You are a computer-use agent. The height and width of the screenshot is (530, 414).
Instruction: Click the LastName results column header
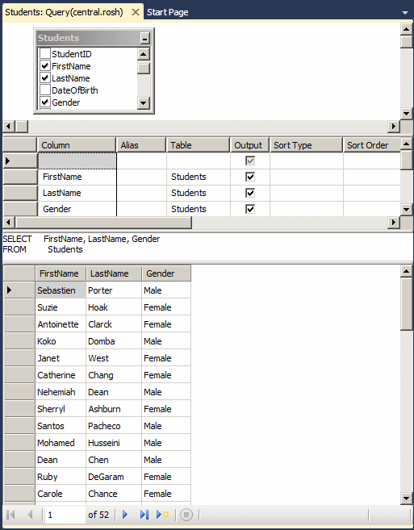pyautogui.click(x=114, y=273)
